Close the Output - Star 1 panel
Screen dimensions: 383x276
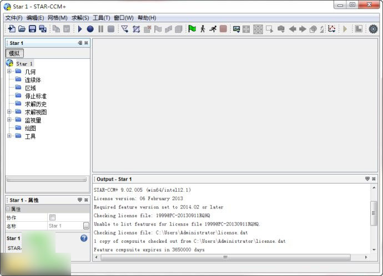pyautogui.click(x=374, y=179)
